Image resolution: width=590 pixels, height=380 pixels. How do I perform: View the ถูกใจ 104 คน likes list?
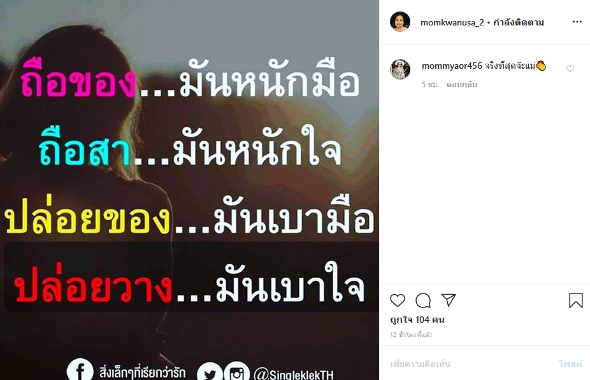(417, 320)
